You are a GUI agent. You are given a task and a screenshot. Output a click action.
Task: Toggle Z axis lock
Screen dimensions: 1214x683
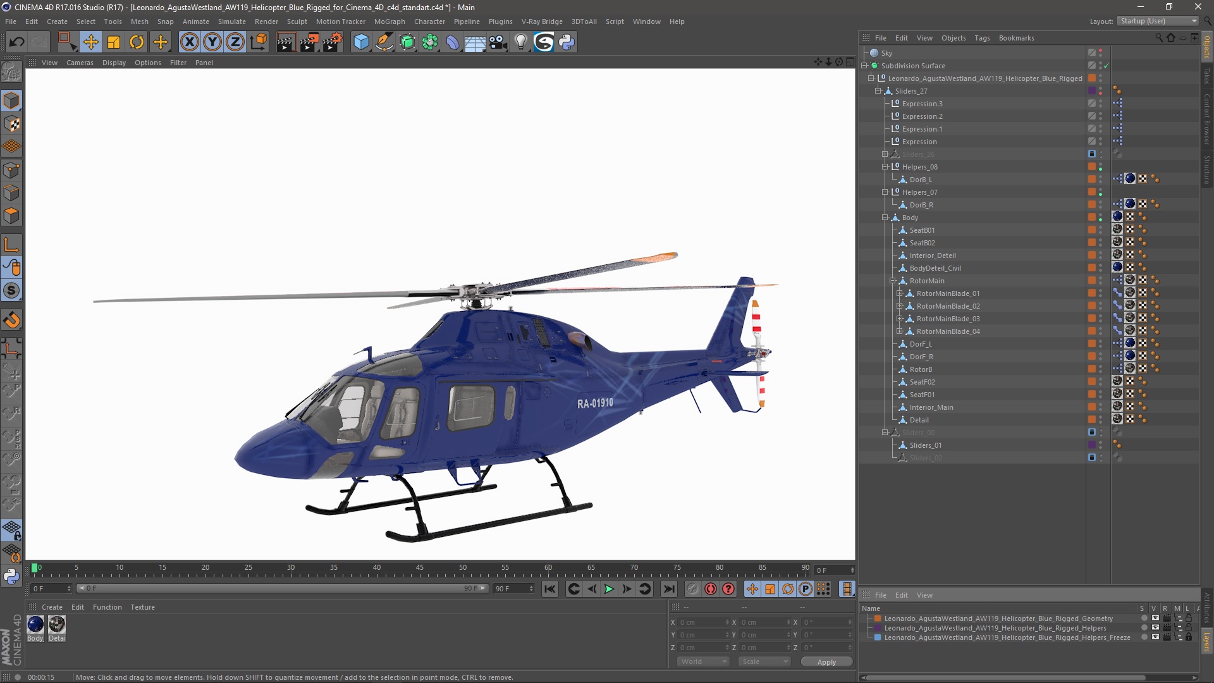point(235,42)
